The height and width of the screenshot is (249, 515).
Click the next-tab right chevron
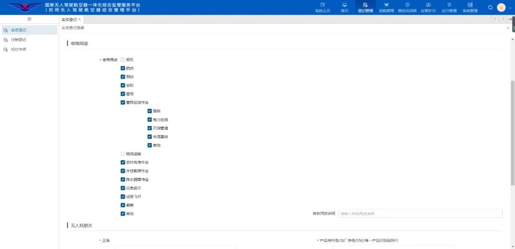503,20
